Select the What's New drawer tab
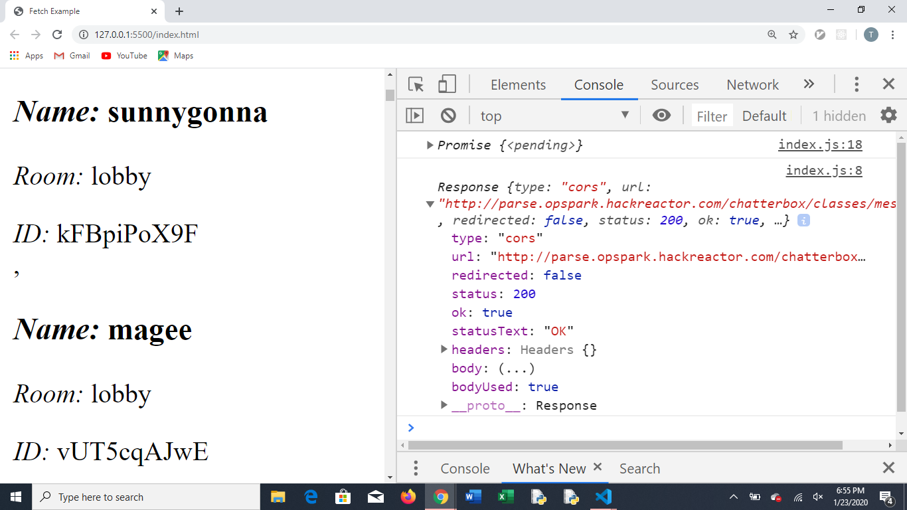The height and width of the screenshot is (510, 907). point(549,468)
